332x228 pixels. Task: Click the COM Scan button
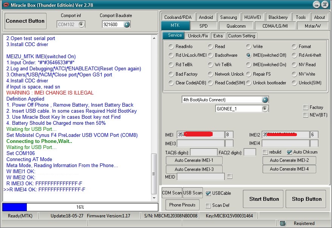[172, 192]
